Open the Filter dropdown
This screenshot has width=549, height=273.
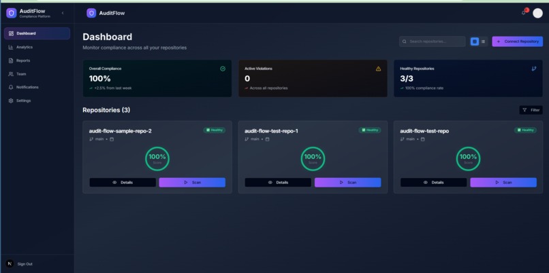point(531,110)
